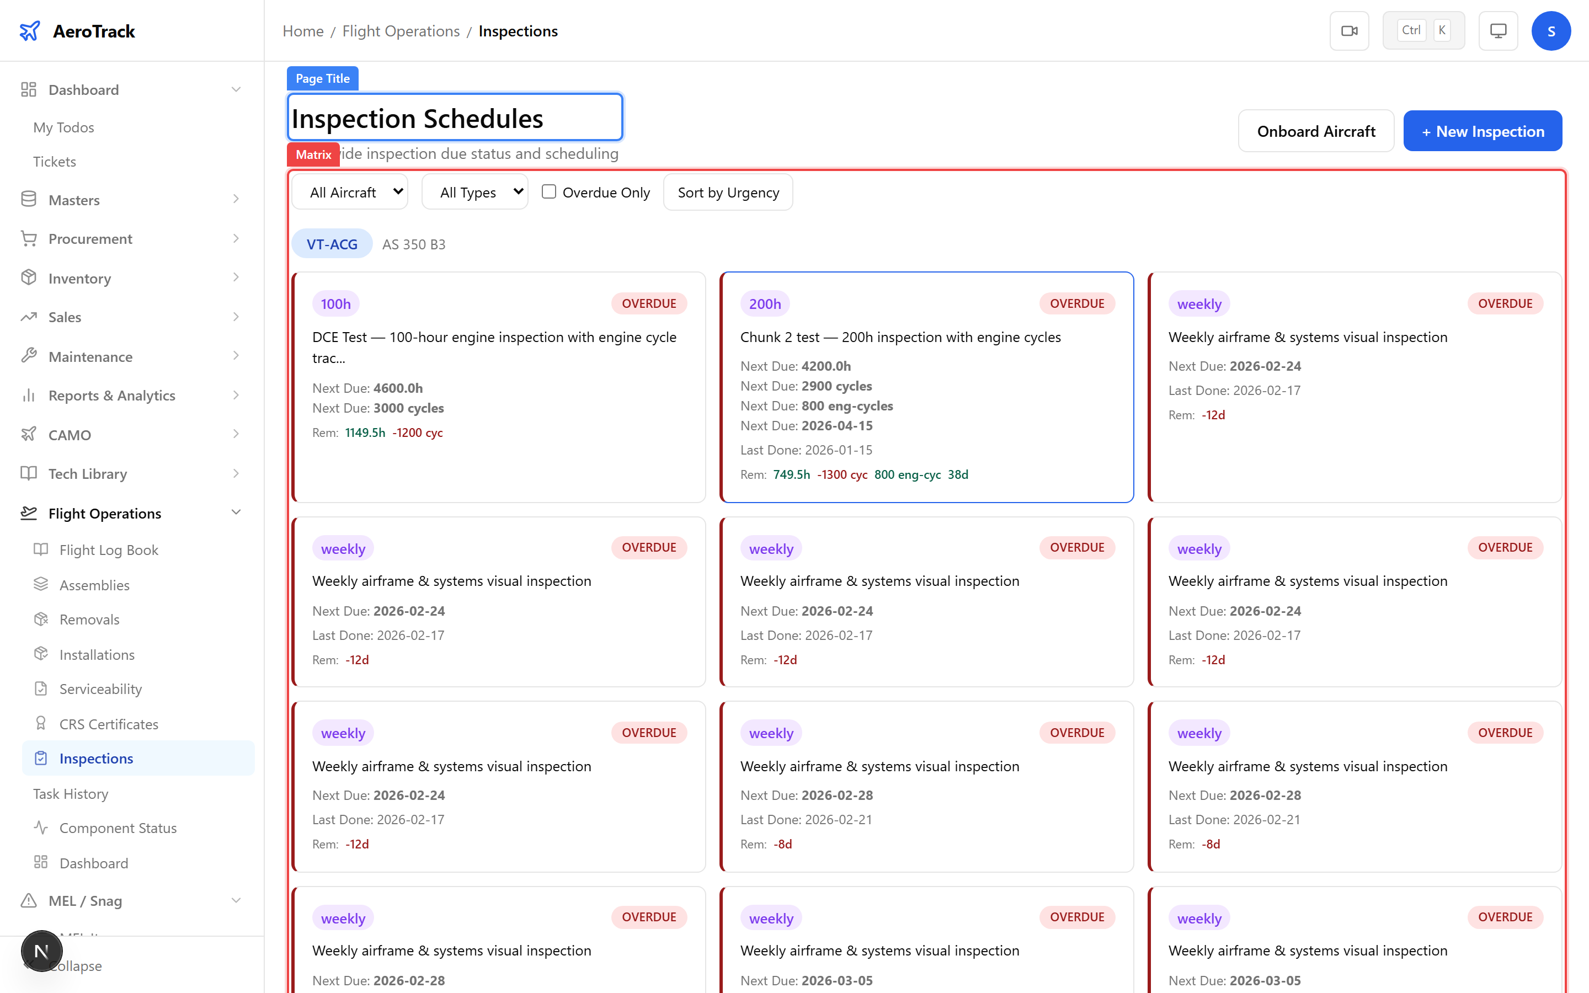Open the All Aircraft dropdown
The image size is (1589, 993).
(x=350, y=193)
